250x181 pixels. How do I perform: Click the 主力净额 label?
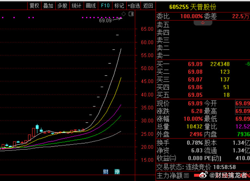(169, 175)
